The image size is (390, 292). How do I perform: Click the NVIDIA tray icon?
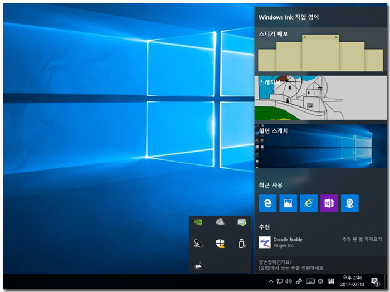[x=198, y=222]
